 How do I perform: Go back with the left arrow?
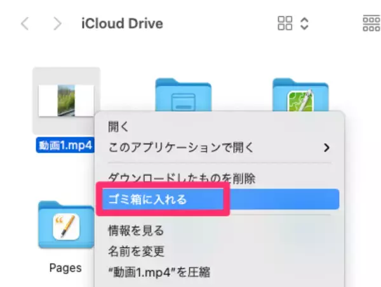(25, 23)
